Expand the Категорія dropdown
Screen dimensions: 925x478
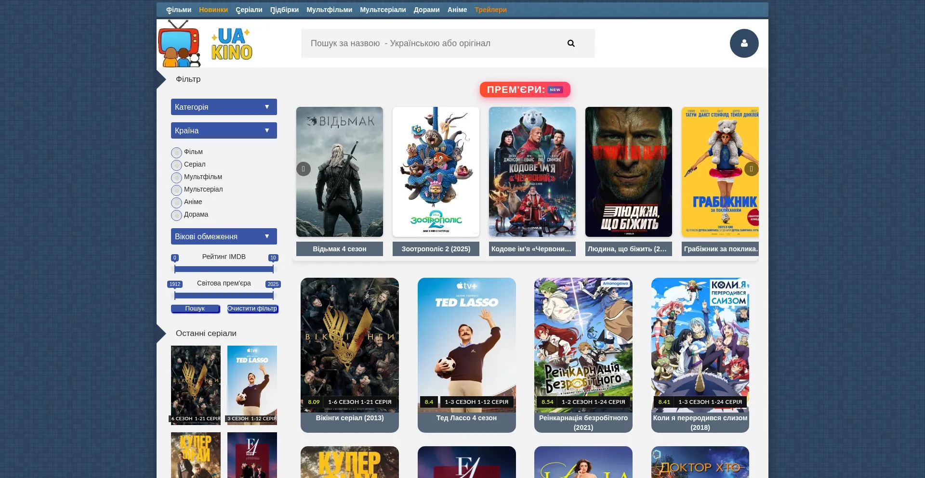click(224, 107)
